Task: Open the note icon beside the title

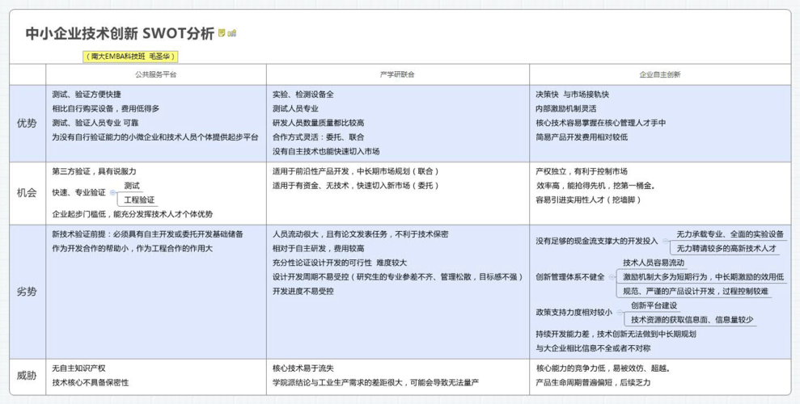Action: coord(222,33)
